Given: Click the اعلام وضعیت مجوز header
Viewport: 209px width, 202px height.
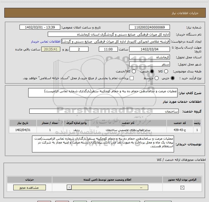Looking at the screenshot, I should [x=107, y=179].
